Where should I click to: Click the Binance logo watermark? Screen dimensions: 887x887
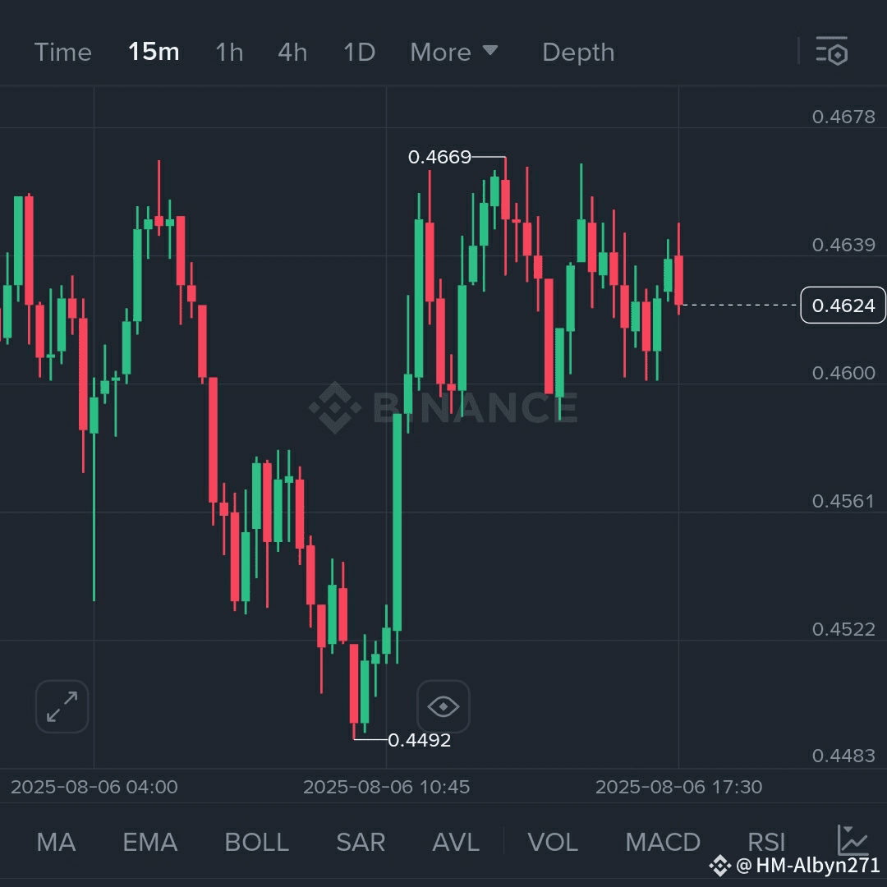click(443, 407)
